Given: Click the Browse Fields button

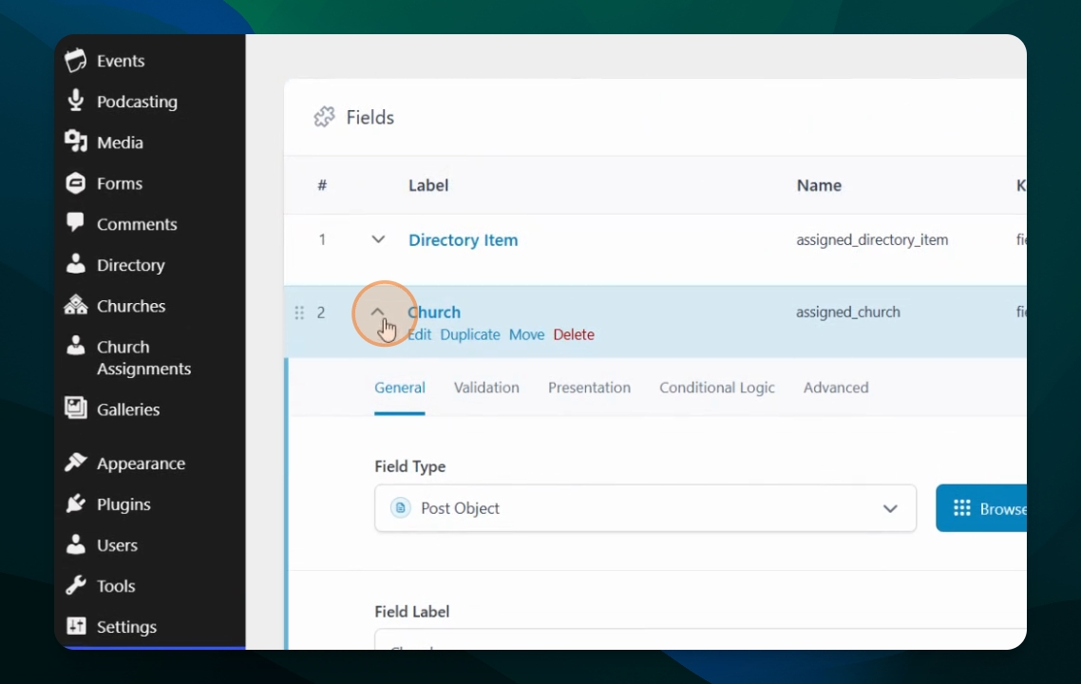Looking at the screenshot, I should (x=981, y=508).
